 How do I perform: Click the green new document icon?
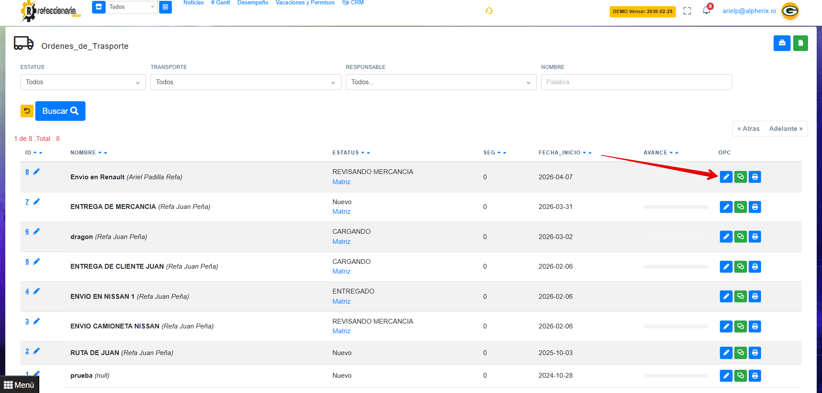(800, 43)
